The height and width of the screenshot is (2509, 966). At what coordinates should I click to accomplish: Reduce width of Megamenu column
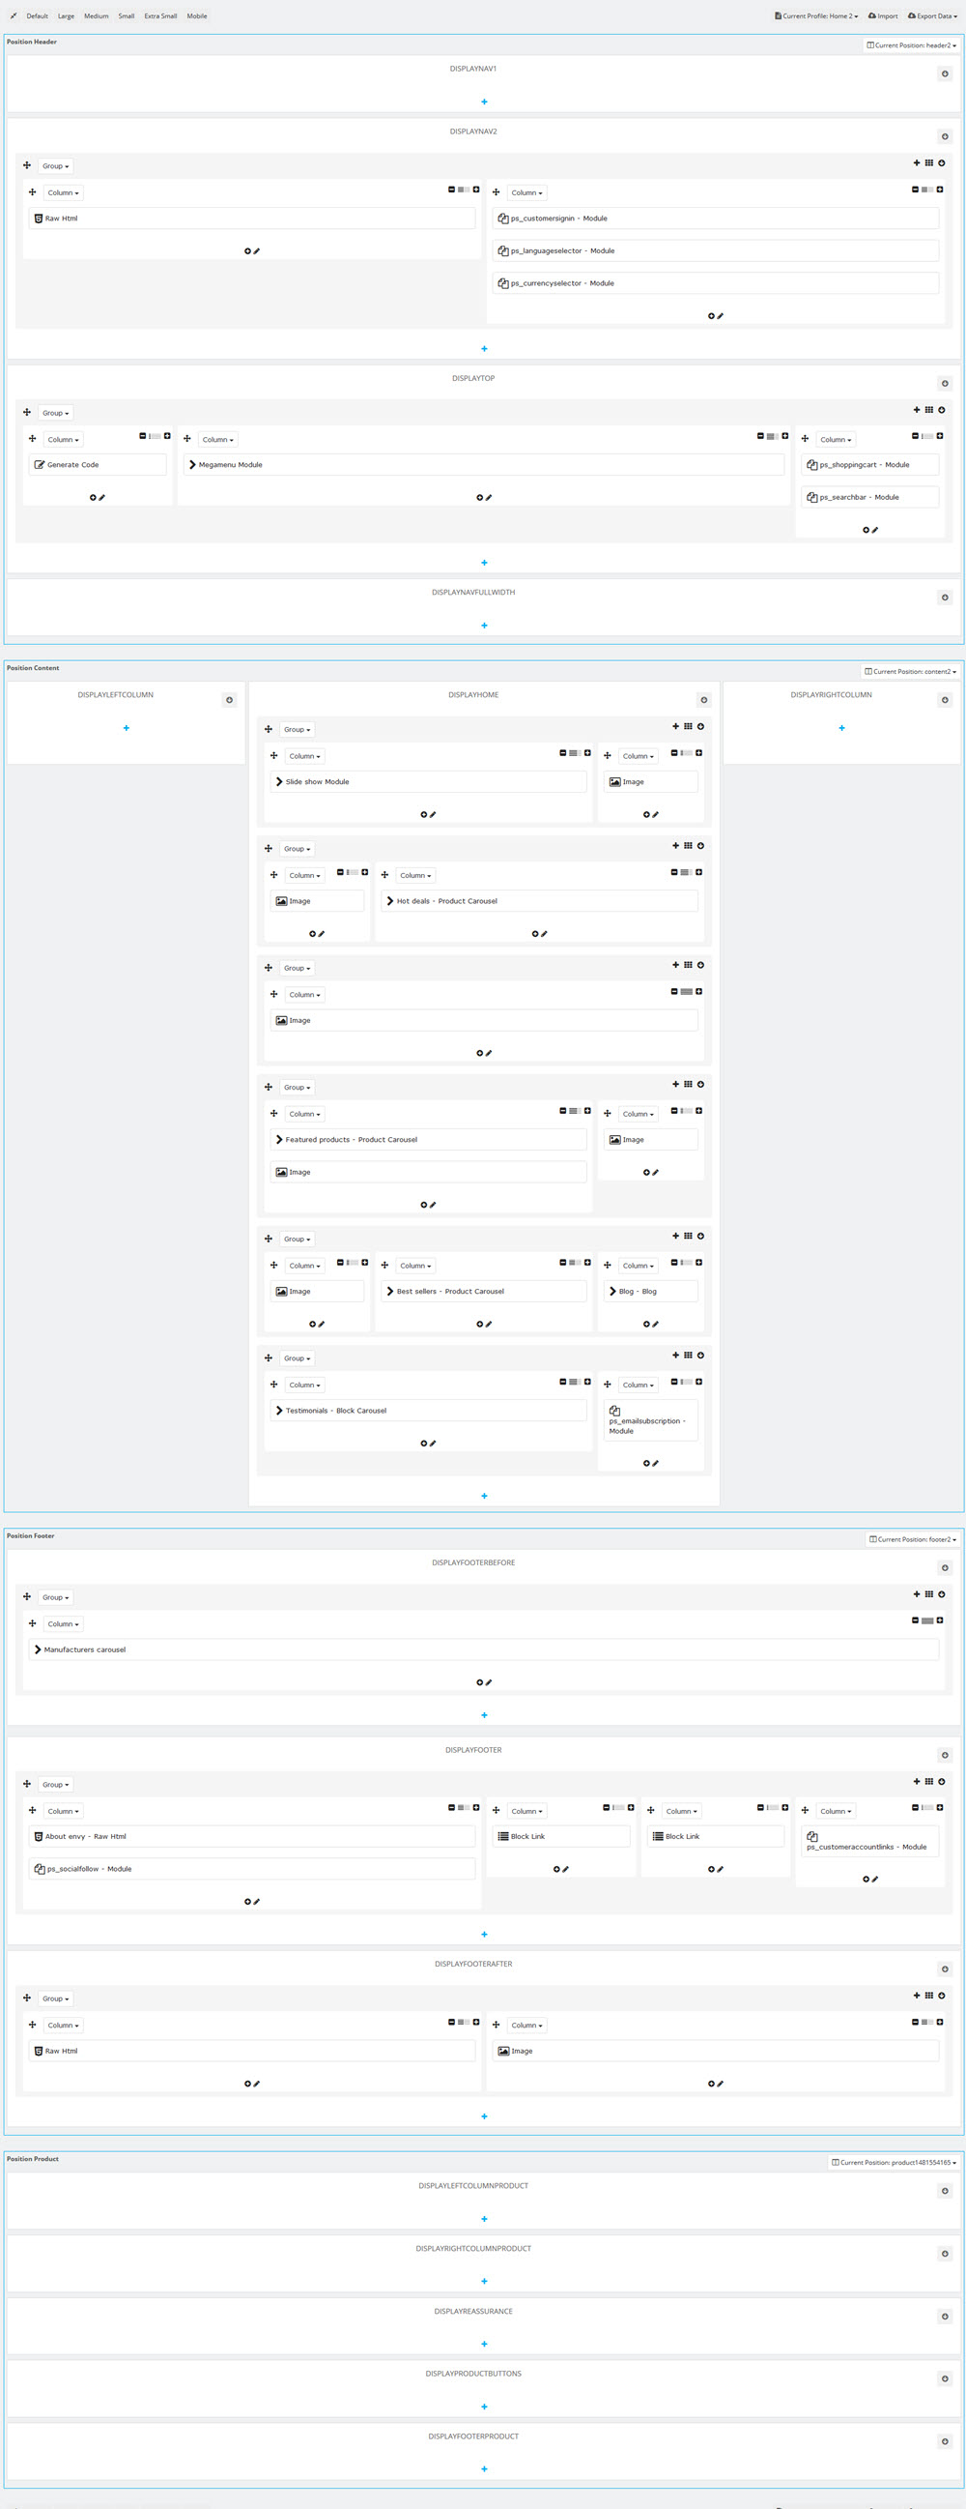click(x=761, y=436)
